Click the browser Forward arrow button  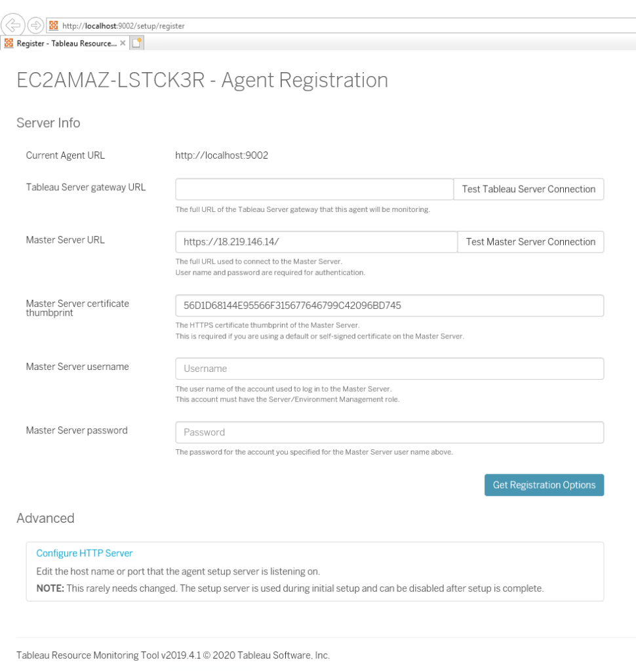(35, 26)
